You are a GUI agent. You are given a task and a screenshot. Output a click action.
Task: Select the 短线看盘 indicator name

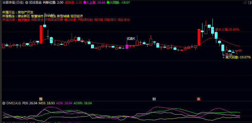[x=35, y=3]
